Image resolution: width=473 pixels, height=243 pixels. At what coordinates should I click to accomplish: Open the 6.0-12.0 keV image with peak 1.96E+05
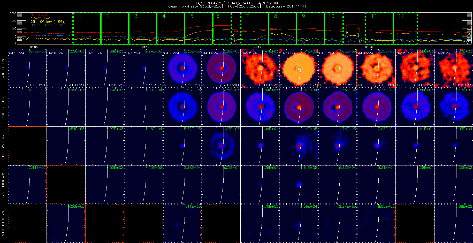click(182, 107)
